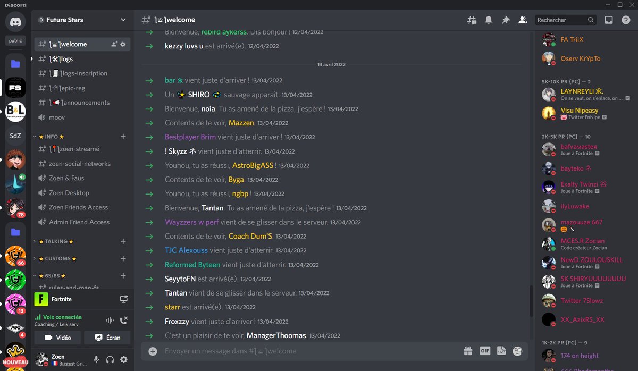Open the pinned messages panel
This screenshot has width=638, height=371.
click(505, 20)
